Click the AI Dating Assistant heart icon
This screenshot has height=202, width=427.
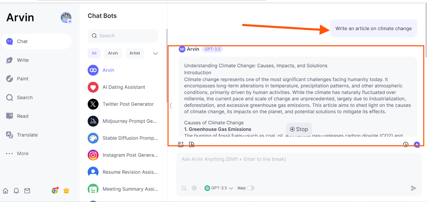(93, 87)
